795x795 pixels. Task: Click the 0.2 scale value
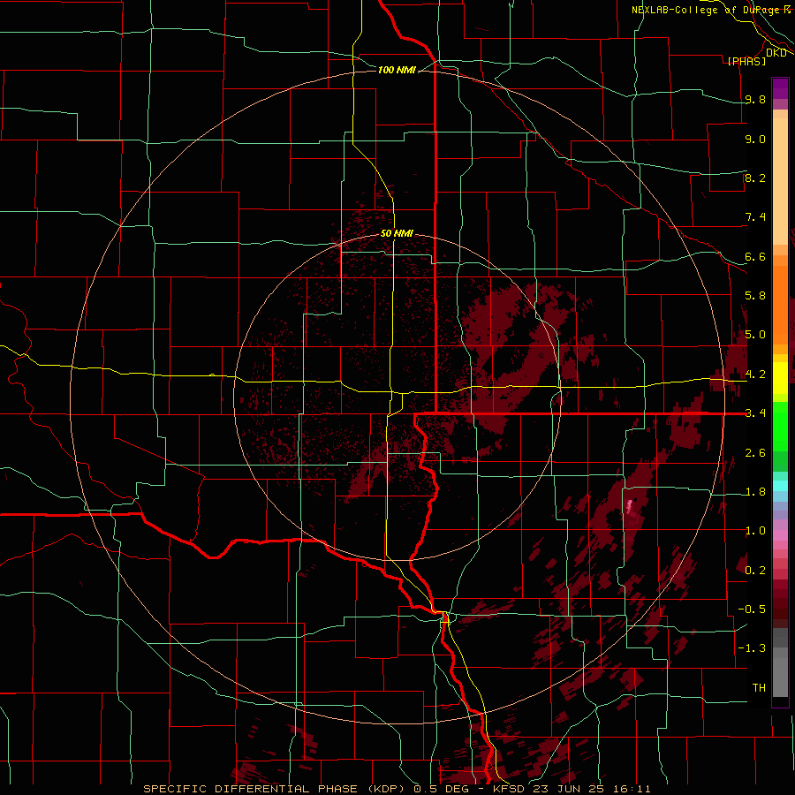(x=755, y=571)
